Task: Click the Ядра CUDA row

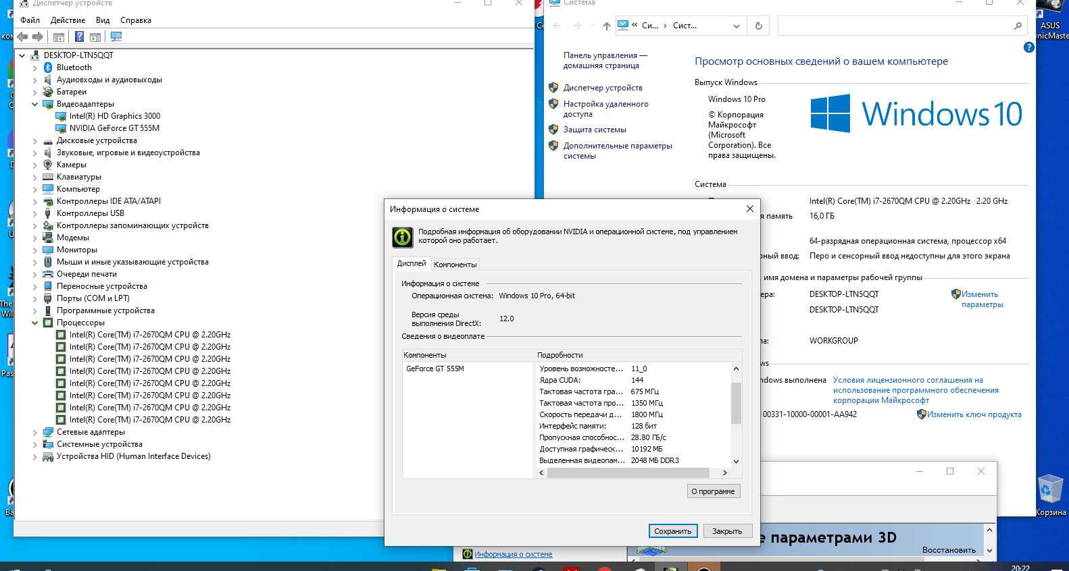Action: (634, 380)
